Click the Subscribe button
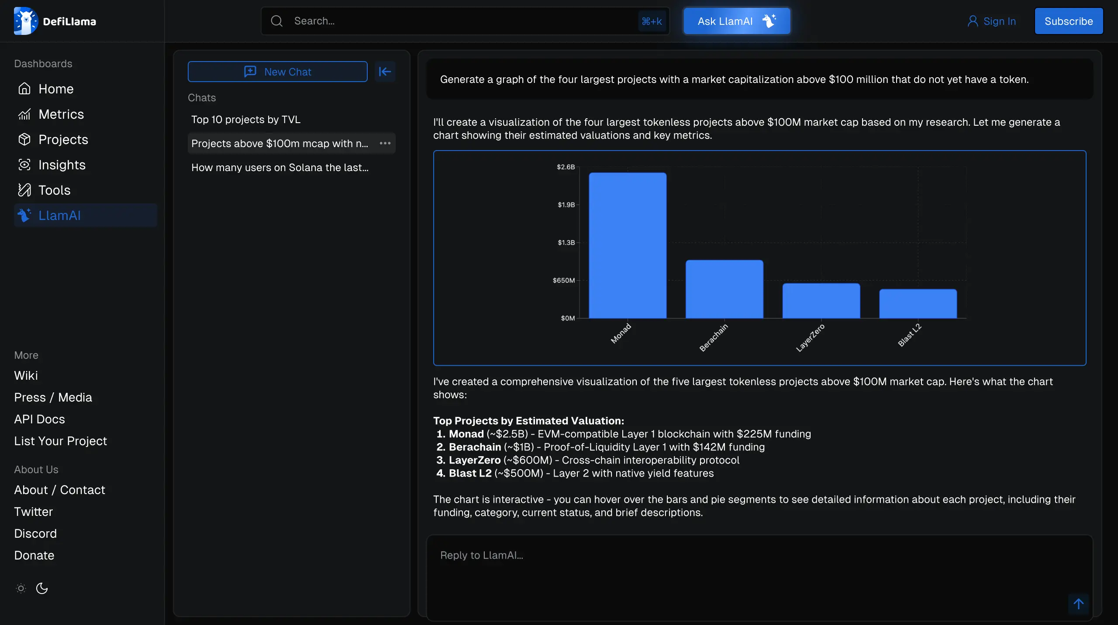The height and width of the screenshot is (625, 1118). (1069, 21)
